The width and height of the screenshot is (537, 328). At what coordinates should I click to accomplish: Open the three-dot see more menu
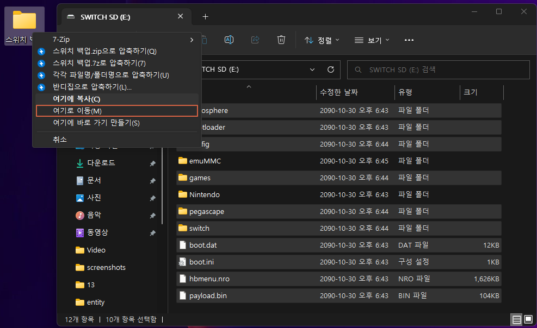[x=409, y=40]
